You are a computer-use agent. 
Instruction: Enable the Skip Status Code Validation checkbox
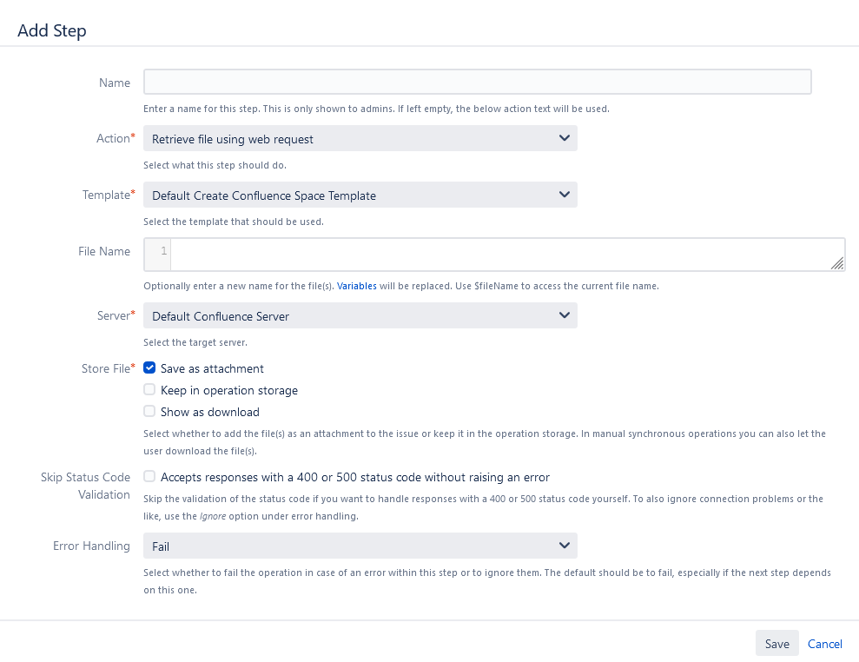click(x=149, y=476)
